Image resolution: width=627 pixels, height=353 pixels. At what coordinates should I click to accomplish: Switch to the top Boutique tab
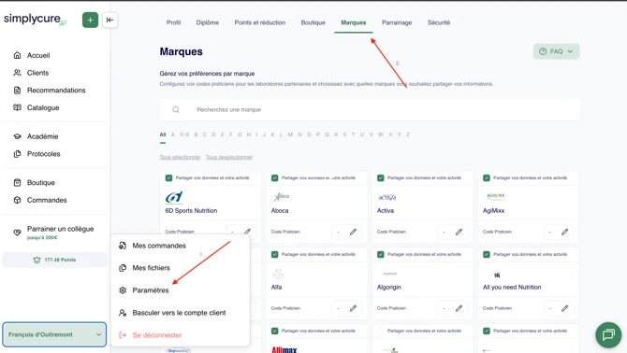pos(313,22)
